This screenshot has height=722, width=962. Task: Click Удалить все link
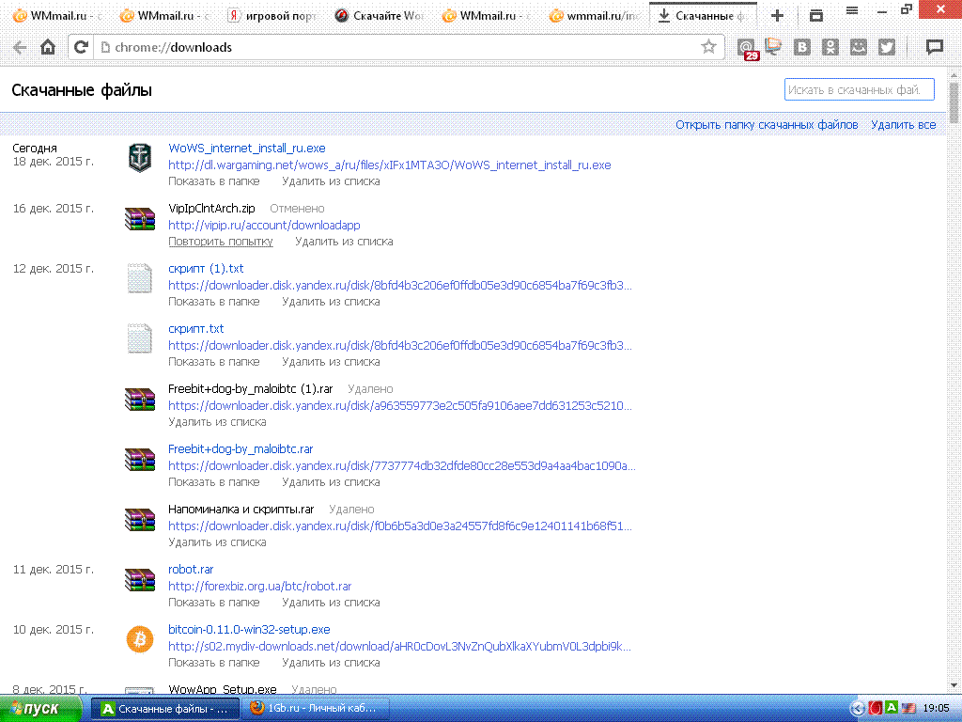point(903,125)
